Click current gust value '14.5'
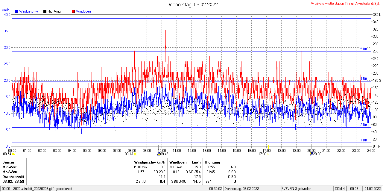 tap(197, 182)
